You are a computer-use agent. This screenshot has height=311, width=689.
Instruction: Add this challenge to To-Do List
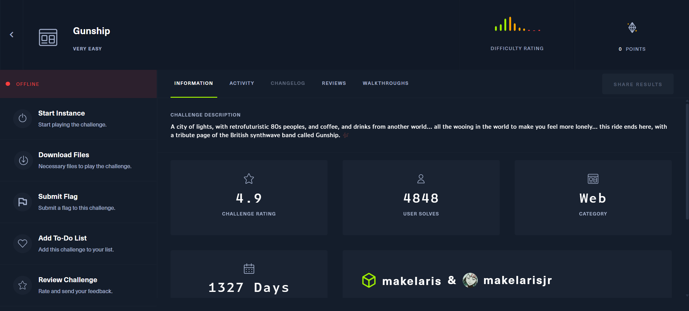(78, 244)
